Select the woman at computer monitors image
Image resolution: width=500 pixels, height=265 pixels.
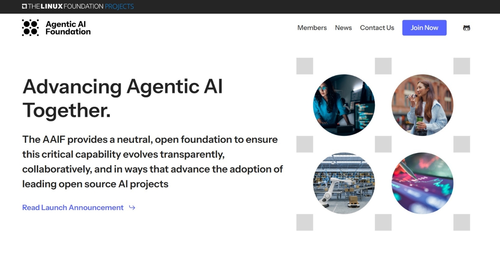(x=344, y=105)
